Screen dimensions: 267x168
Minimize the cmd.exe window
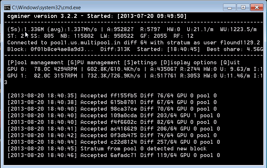(229, 8)
